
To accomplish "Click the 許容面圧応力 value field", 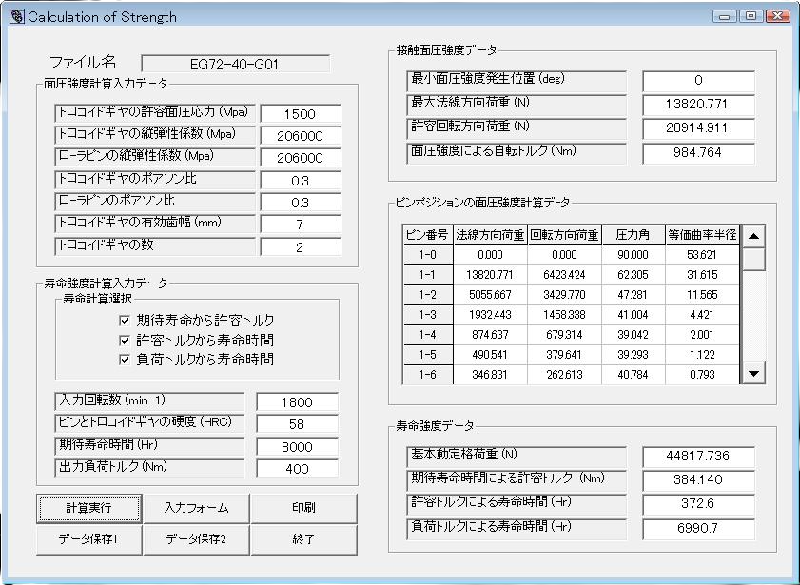I will [x=300, y=114].
